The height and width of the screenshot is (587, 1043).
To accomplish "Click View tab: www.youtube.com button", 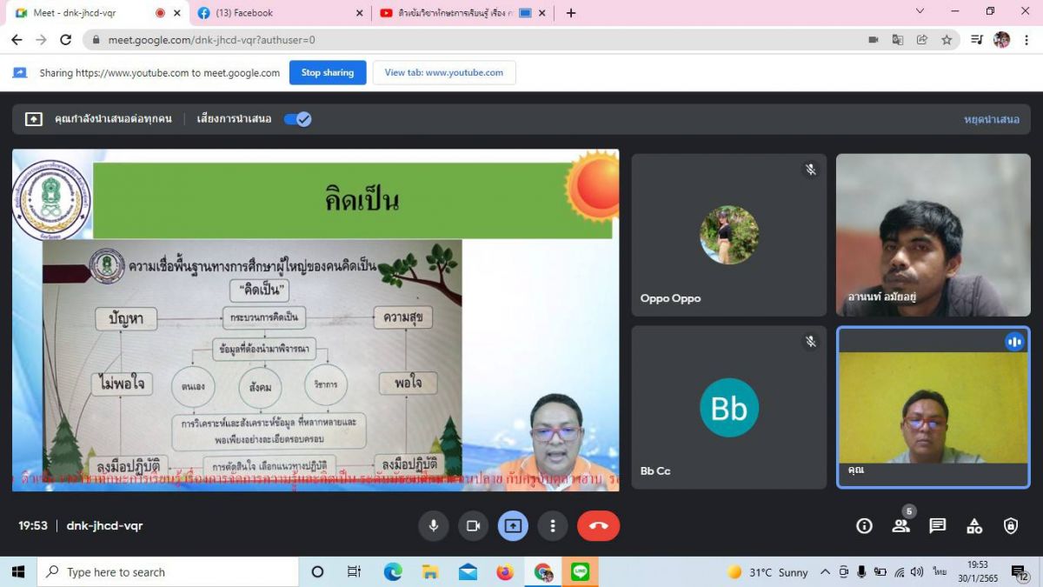I will (443, 73).
